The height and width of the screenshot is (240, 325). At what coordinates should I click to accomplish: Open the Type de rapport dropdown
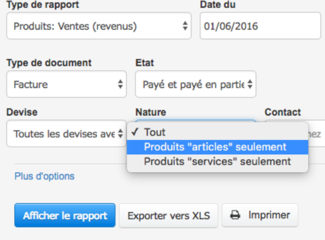(x=99, y=26)
